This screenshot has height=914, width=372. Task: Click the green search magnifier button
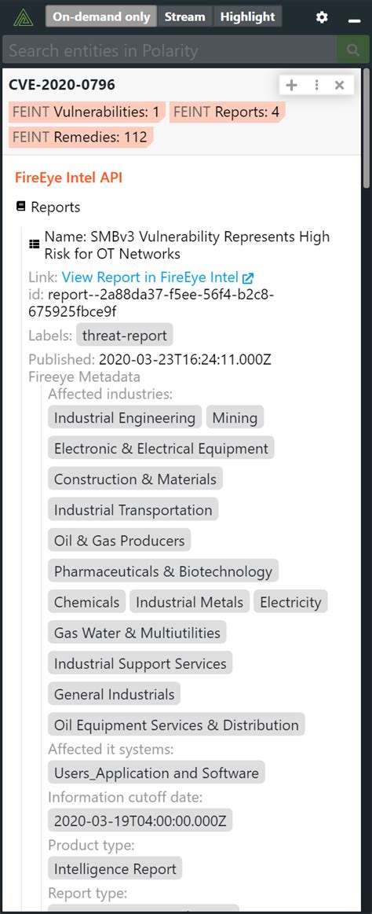pos(353,50)
